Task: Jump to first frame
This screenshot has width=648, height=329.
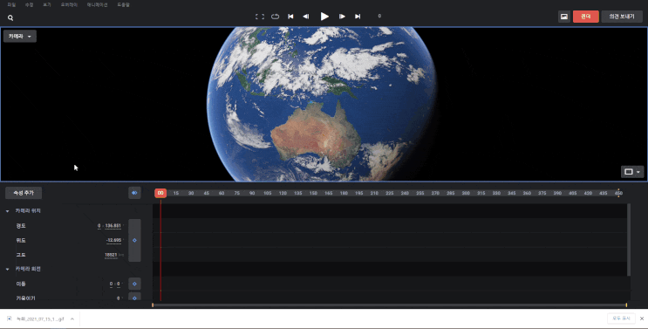Action: 290,17
